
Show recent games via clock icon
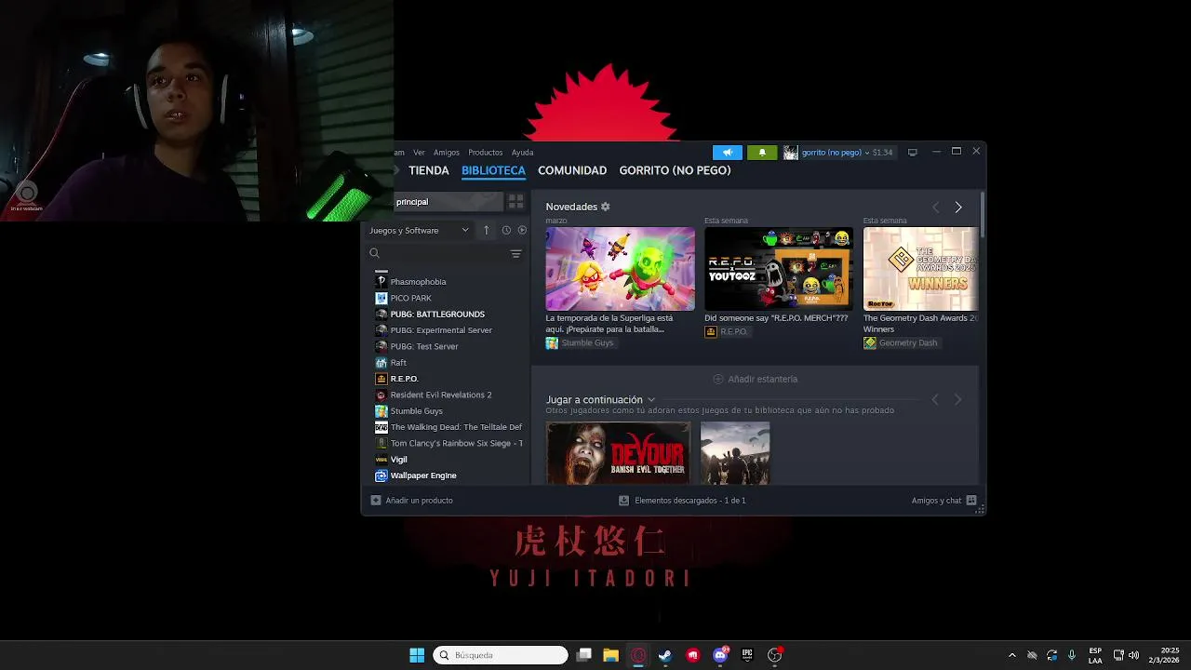click(x=506, y=230)
